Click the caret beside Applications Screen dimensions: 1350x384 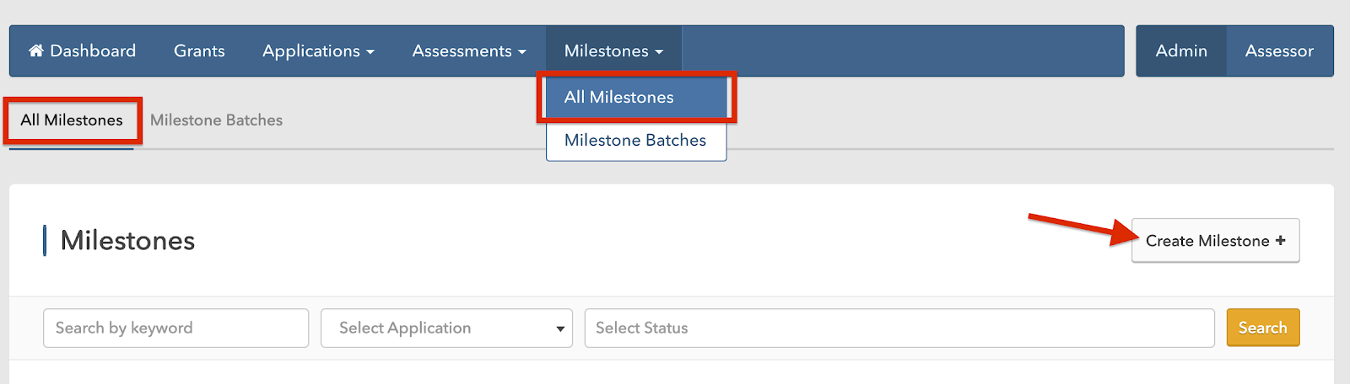[370, 51]
